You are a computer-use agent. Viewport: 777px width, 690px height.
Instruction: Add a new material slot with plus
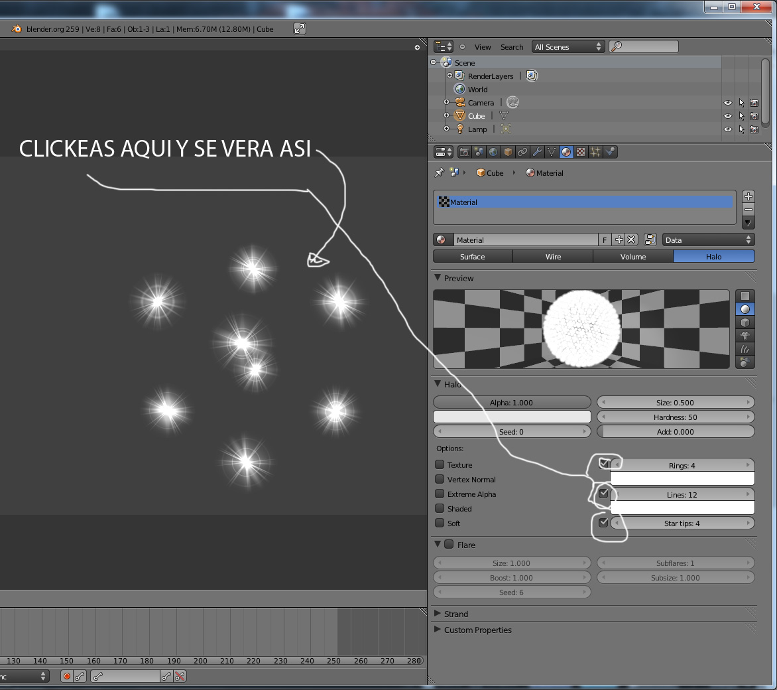pos(748,196)
